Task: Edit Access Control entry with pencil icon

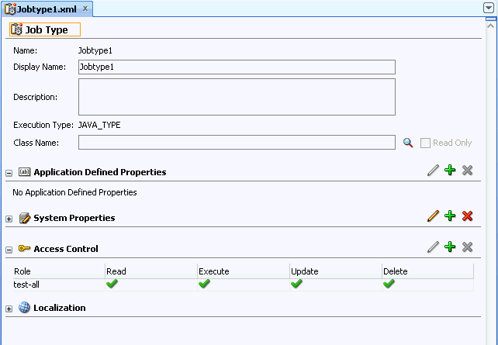Action: point(433,247)
